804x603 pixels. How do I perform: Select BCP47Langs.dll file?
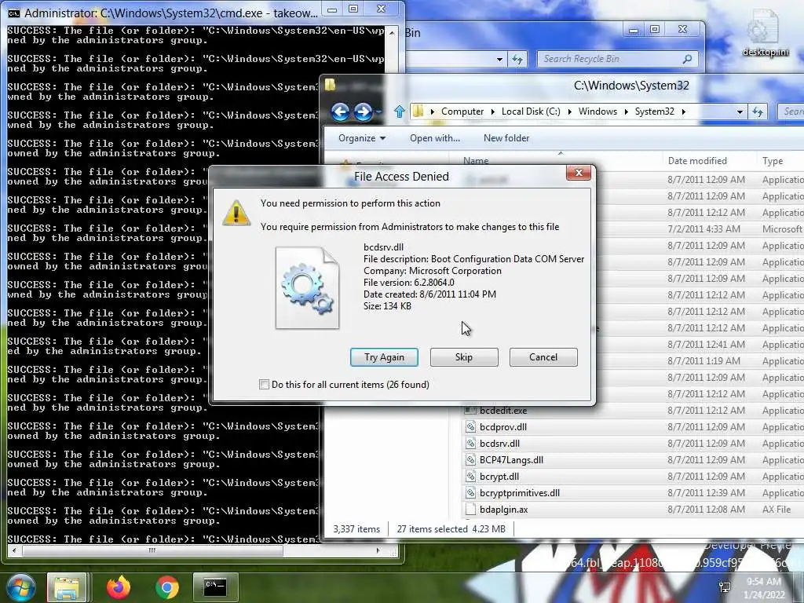[511, 460]
